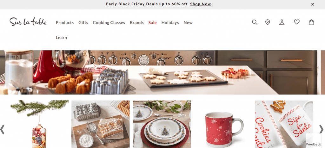
Task: Select Cooking Classes in navigation
Action: click(109, 22)
